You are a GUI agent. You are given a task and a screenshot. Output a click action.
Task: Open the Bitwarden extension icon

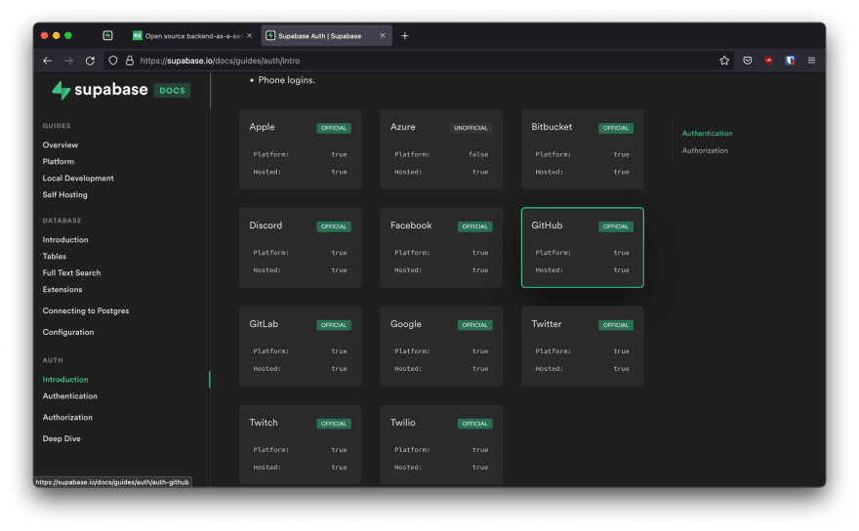pos(790,61)
